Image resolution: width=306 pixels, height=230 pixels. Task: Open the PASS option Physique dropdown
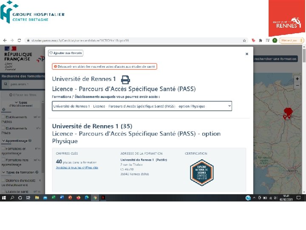pyautogui.click(x=142, y=106)
